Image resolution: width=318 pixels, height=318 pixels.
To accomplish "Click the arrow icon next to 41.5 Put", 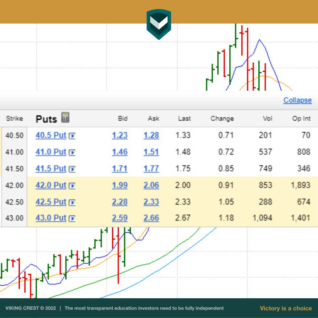I will 72,169.
